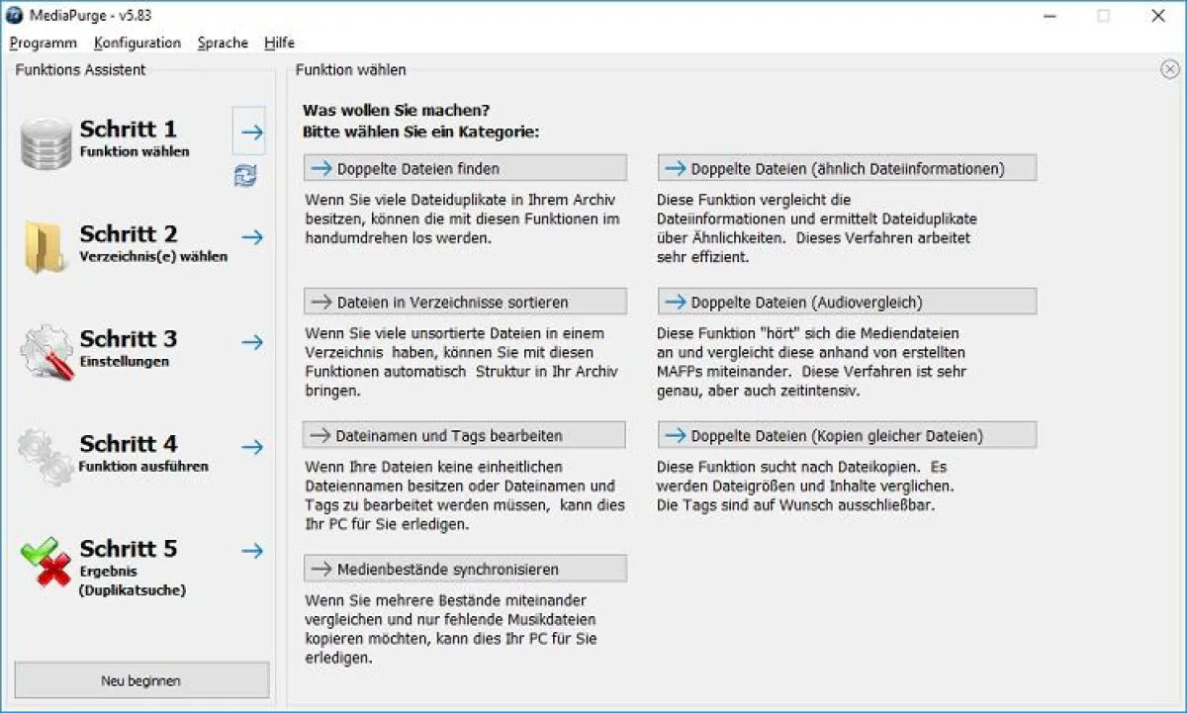Click the MediaPurge titlebar icon
Image resolution: width=1187 pixels, height=713 pixels.
tap(14, 15)
